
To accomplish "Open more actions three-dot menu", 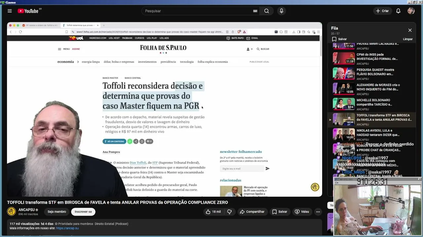I will [x=318, y=212].
